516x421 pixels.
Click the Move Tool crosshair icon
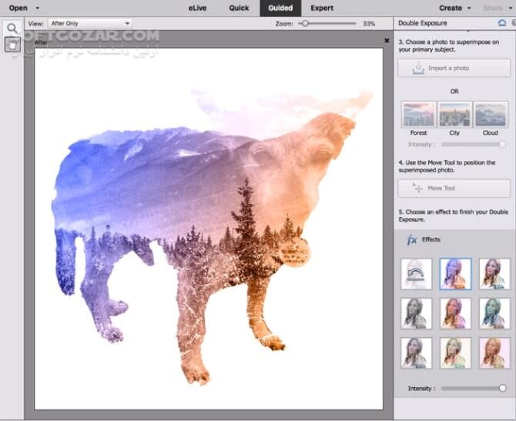[x=417, y=188]
